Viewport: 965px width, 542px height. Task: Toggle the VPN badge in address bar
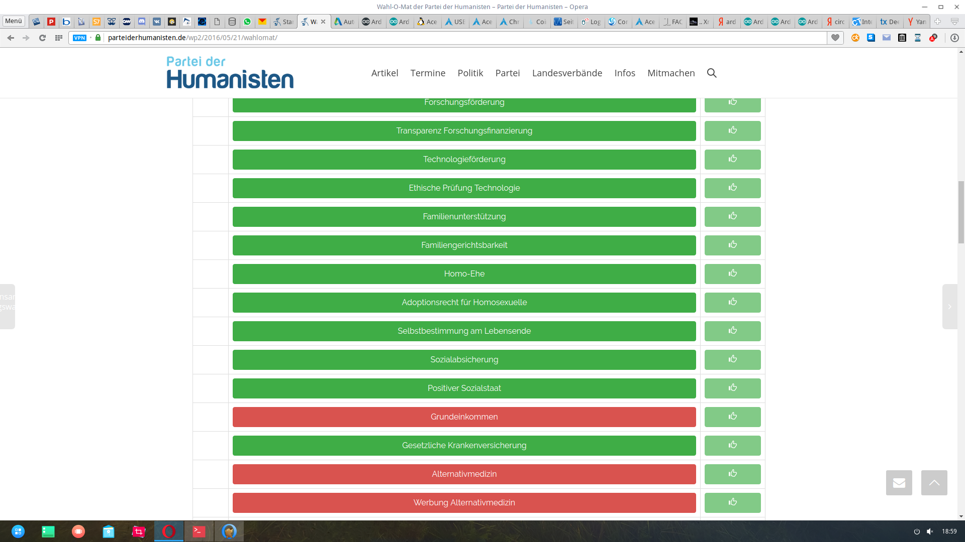coord(79,38)
